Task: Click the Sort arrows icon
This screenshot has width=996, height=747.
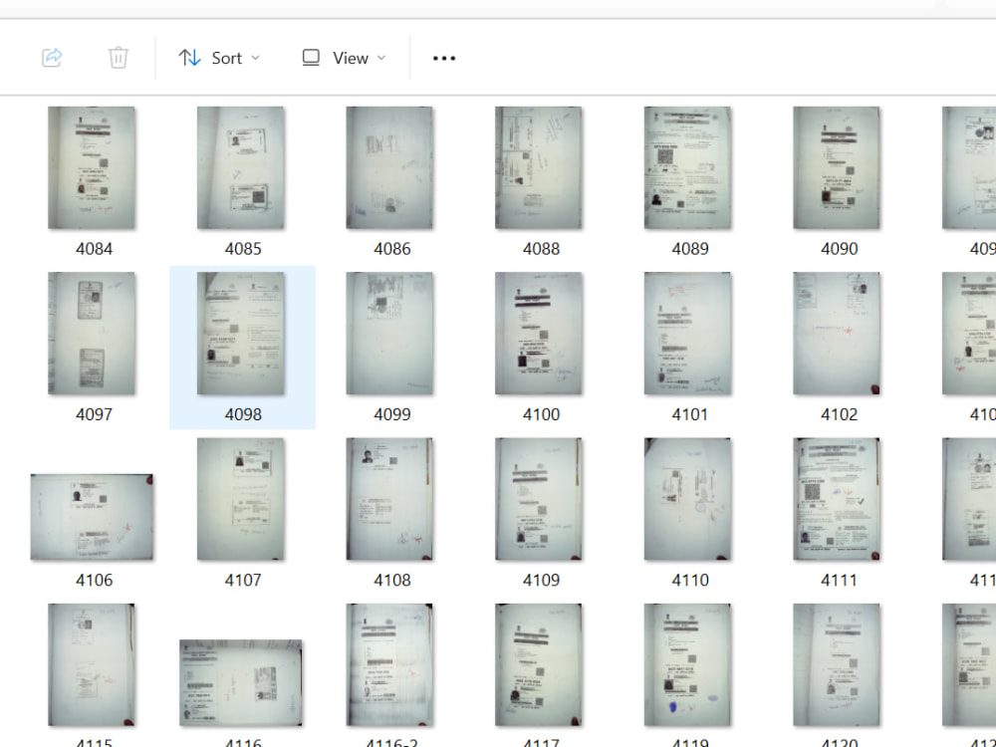Action: coord(189,58)
